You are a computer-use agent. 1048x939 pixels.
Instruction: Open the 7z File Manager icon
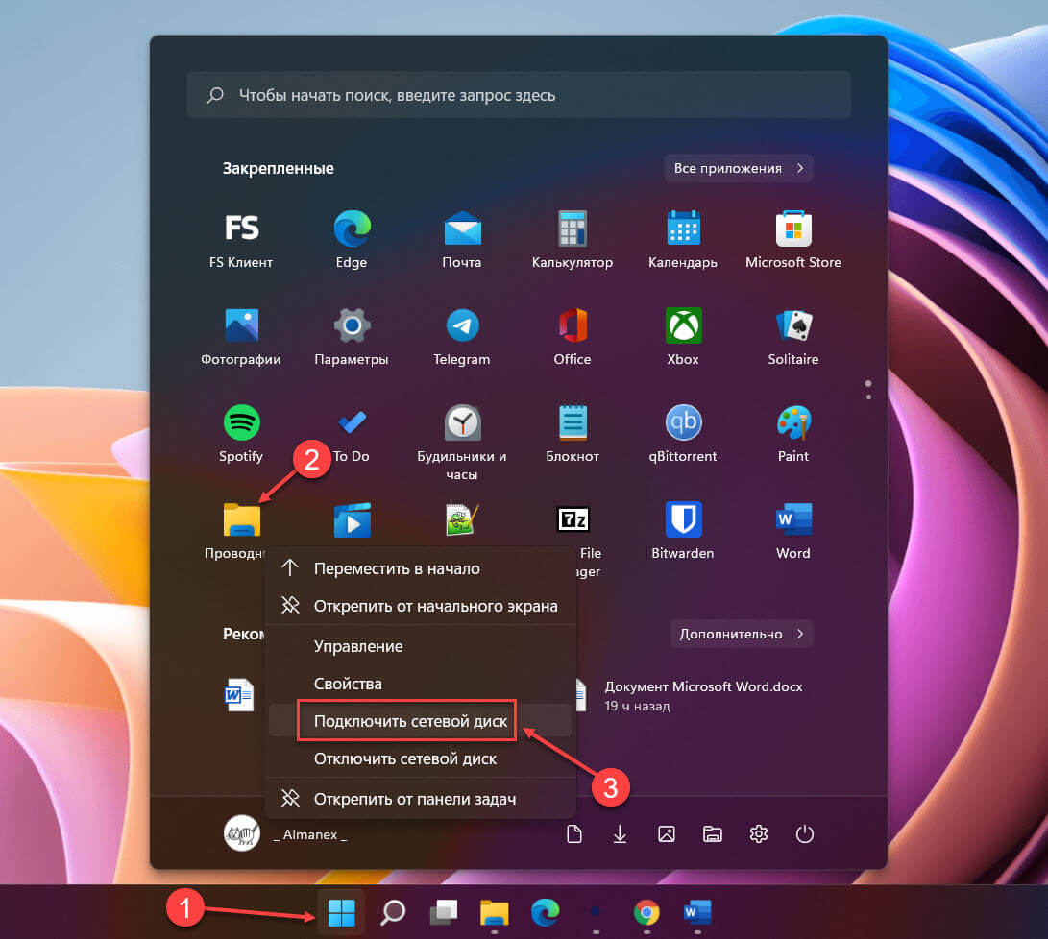pos(573,518)
